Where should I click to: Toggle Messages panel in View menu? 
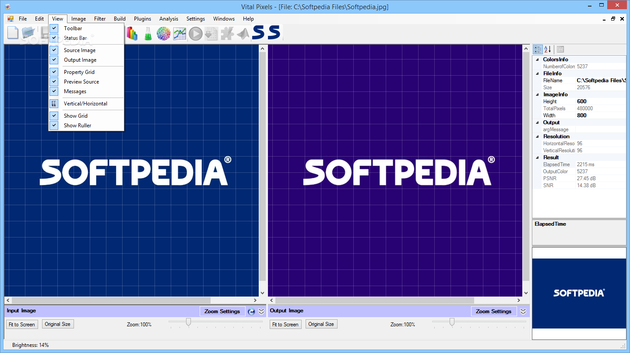tap(86, 91)
